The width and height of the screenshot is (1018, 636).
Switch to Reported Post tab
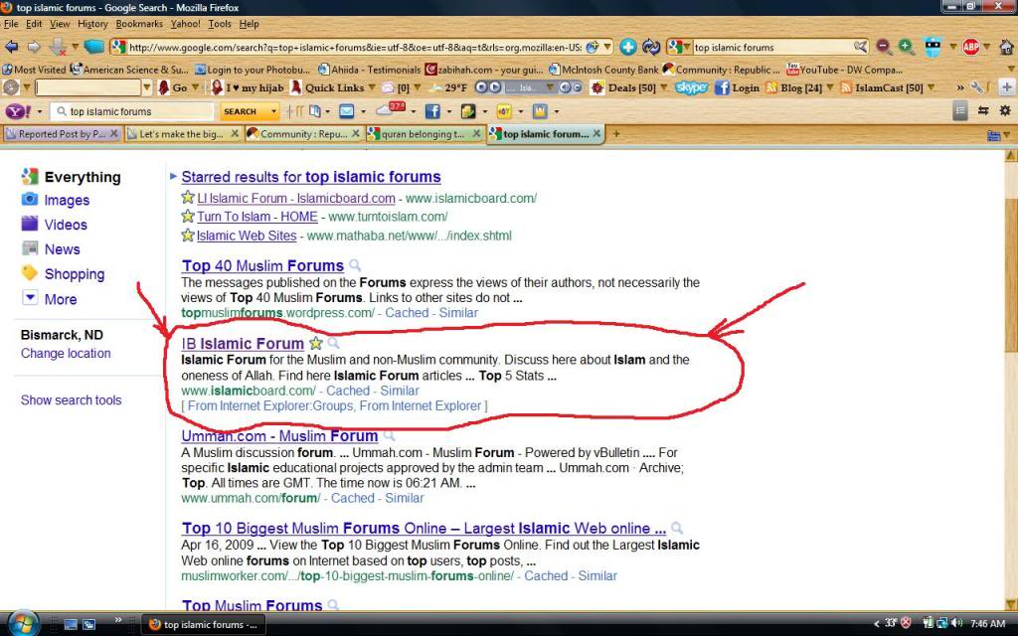61,134
